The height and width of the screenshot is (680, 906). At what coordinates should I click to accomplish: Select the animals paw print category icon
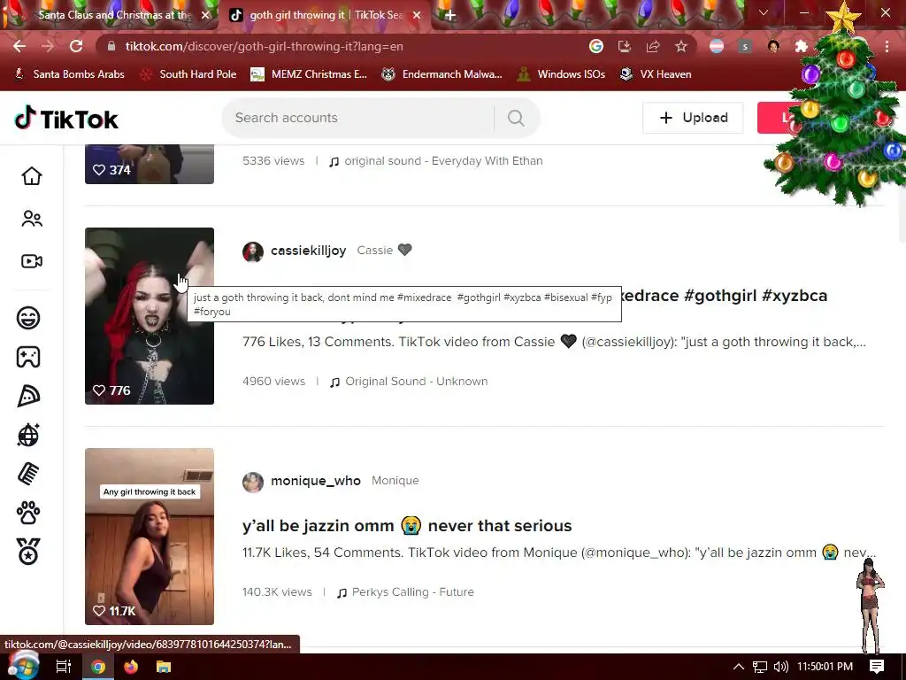pos(28,513)
